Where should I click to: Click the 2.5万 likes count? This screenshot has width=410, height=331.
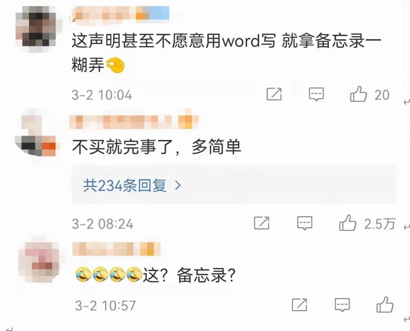coord(380,224)
